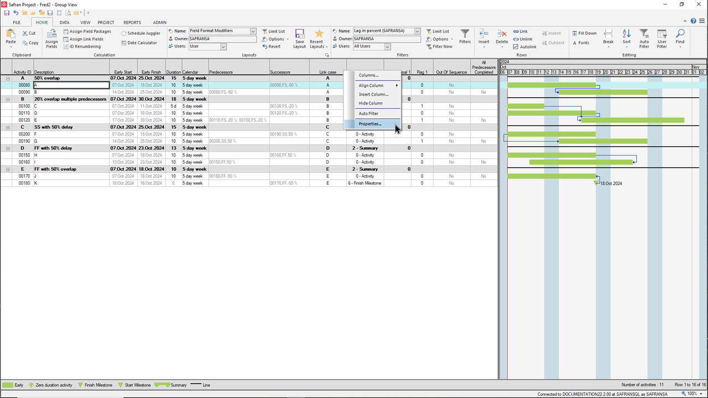The height and width of the screenshot is (398, 708).
Task: Open the Assign Fields tool
Action: [x=51, y=39]
